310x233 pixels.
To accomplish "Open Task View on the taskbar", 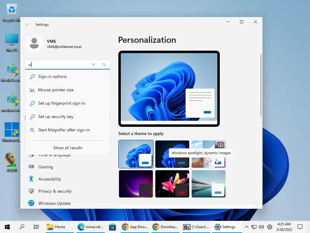I will pos(36,227).
